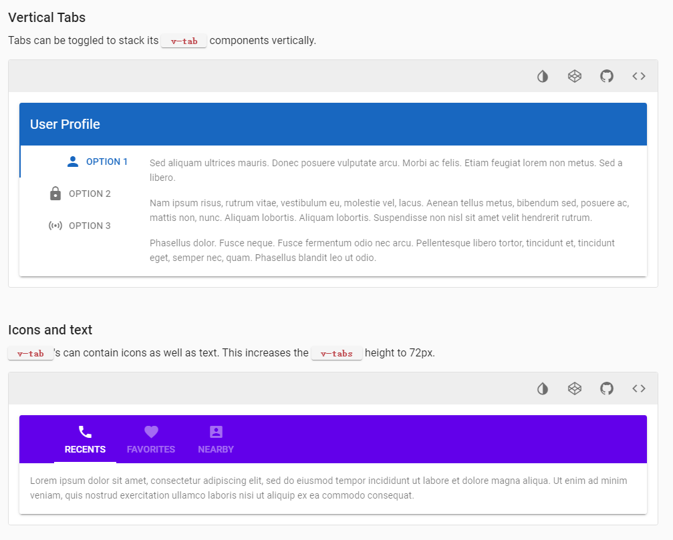
Task: Open GitHub source for Icons and Text example
Action: (x=606, y=388)
